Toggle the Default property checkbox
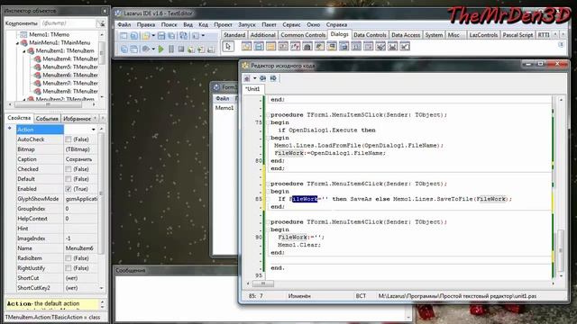577x324 pixels. tap(69, 179)
